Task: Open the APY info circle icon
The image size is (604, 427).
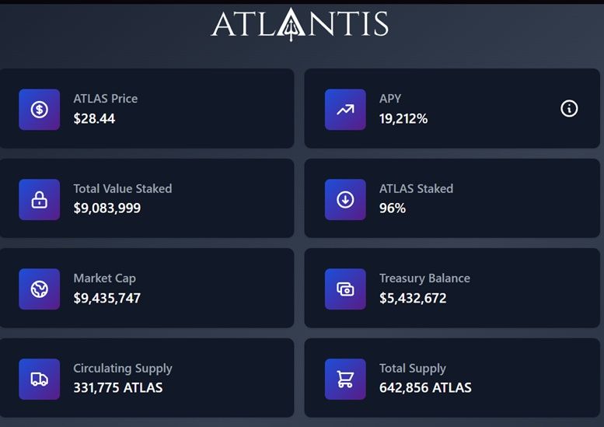Action: (569, 108)
